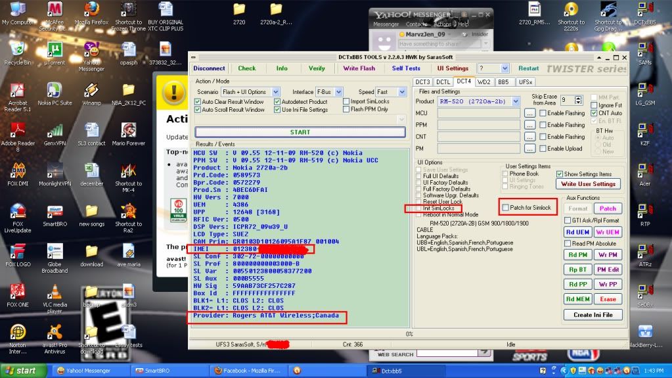Switch to the UFSx tab

pyautogui.click(x=526, y=82)
